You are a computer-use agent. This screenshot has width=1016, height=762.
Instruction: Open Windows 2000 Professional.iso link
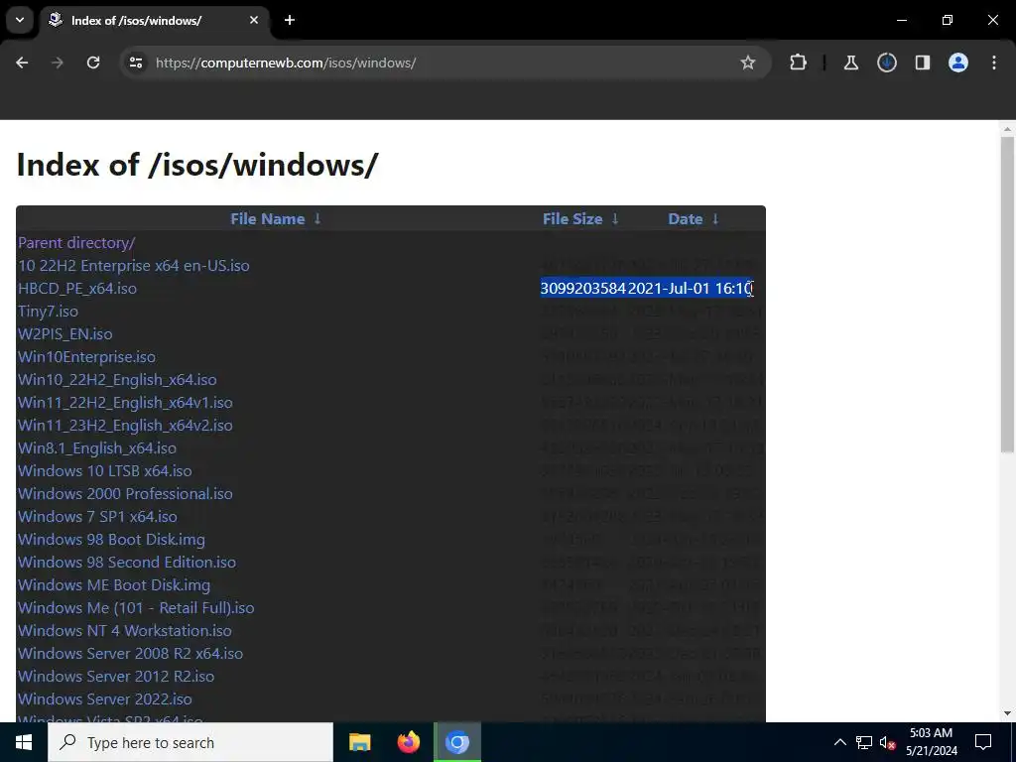pyautogui.click(x=125, y=494)
